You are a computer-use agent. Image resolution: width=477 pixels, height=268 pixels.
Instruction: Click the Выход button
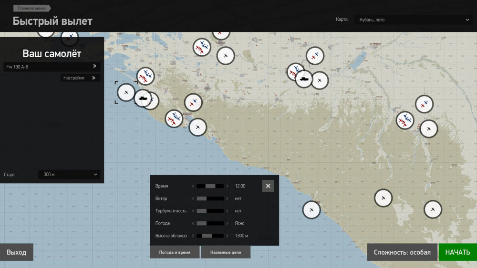click(x=16, y=252)
